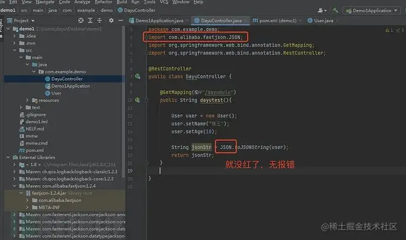Toggle the fold marker on dayutest method line
Image resolution: width=406 pixels, height=240 pixels.
click(x=147, y=100)
